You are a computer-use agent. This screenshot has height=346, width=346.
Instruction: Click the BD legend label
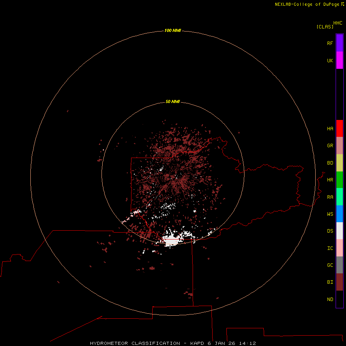pos(330,163)
